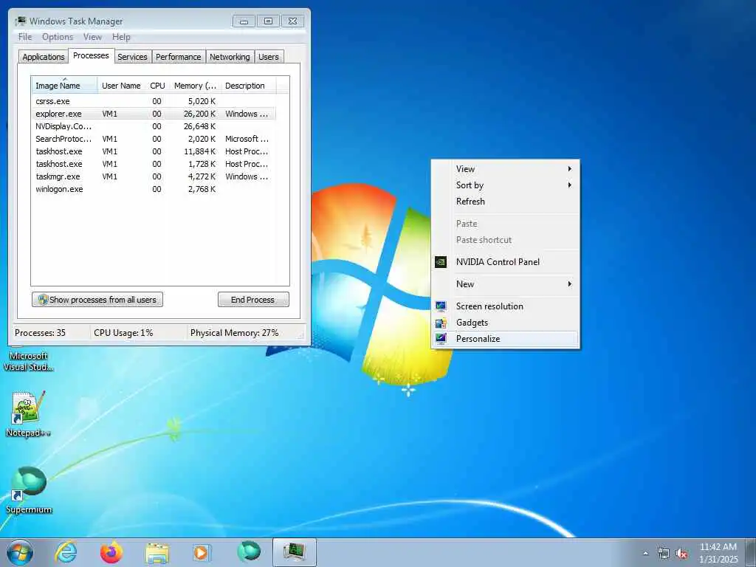Open the Windows Start orb
The width and height of the screenshot is (756, 567).
coord(20,552)
